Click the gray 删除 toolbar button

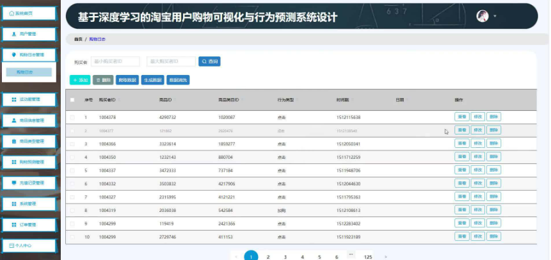103,80
